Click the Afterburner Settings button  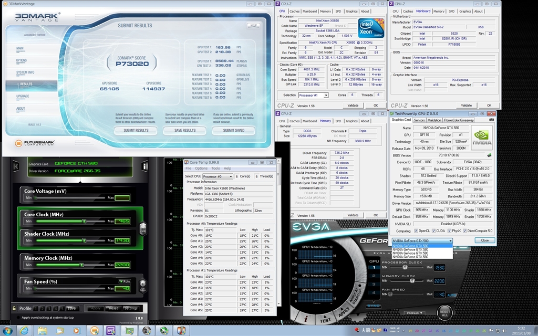pos(131,308)
